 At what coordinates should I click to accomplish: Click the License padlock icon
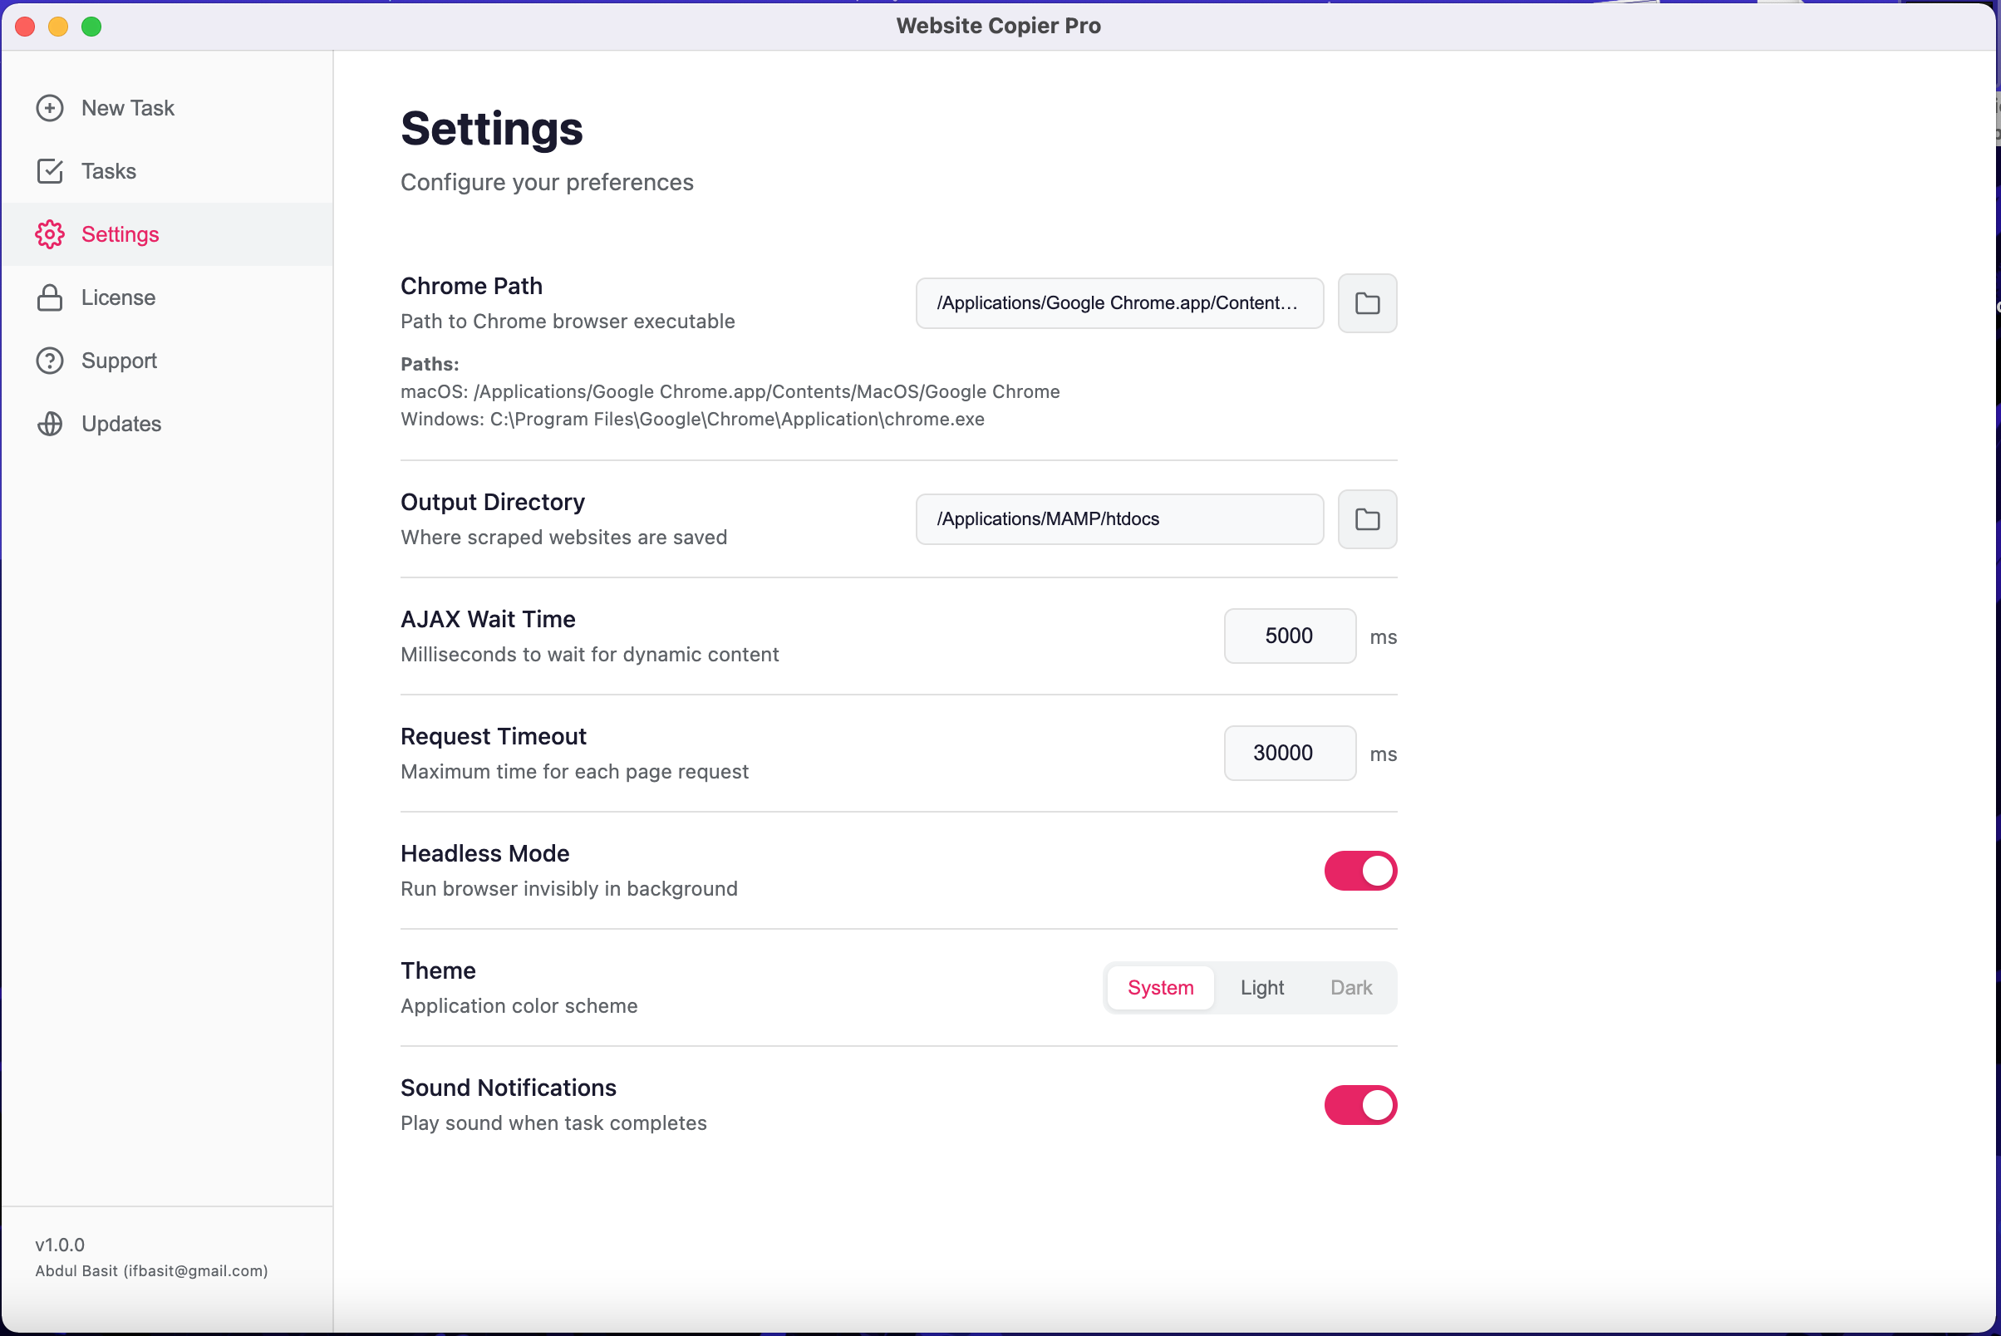[x=49, y=297]
